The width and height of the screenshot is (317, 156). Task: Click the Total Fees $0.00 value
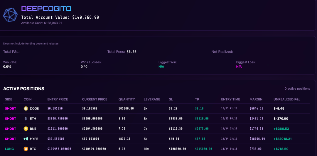[x=131, y=52]
